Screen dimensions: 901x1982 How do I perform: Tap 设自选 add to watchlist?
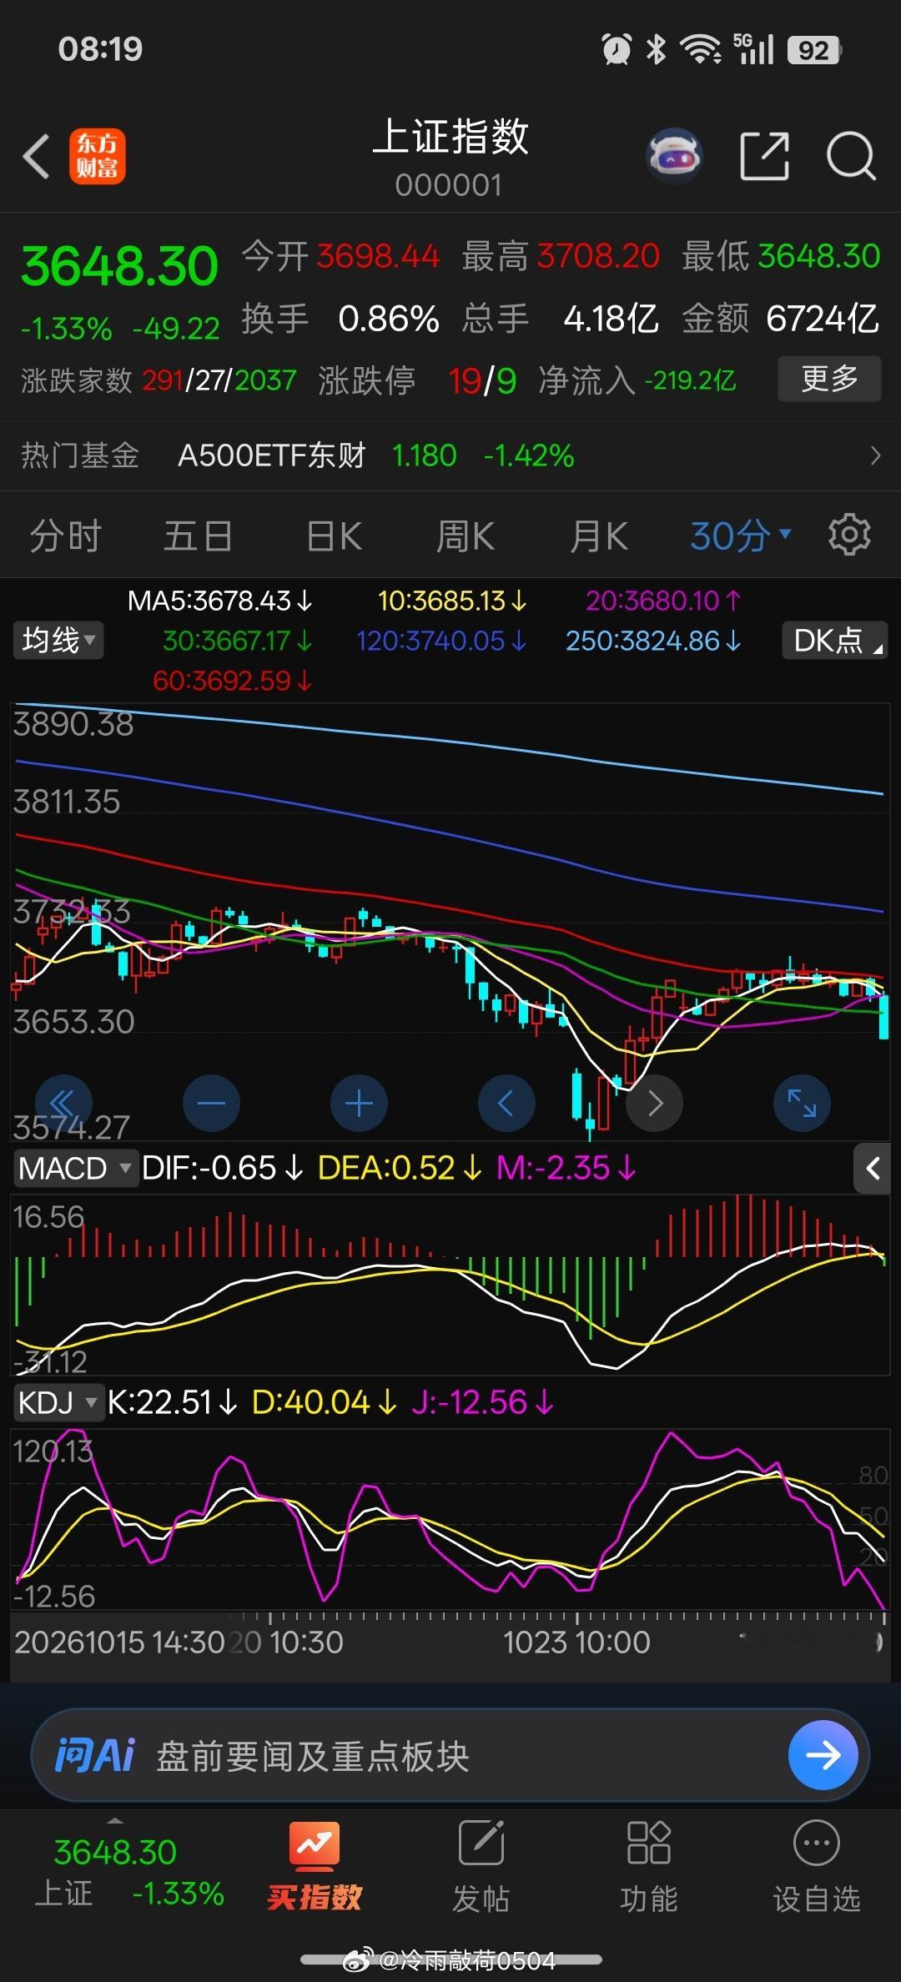816,1867
